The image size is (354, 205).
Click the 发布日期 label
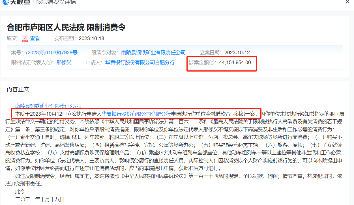(x=65, y=38)
